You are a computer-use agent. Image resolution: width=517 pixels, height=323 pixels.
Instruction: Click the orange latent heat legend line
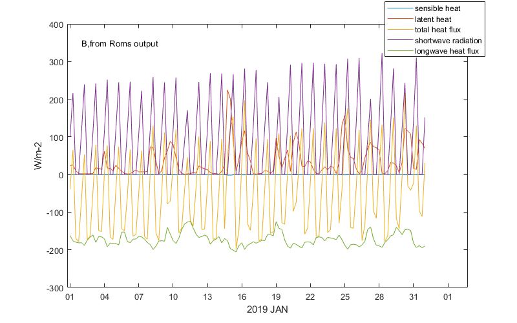tap(399, 19)
